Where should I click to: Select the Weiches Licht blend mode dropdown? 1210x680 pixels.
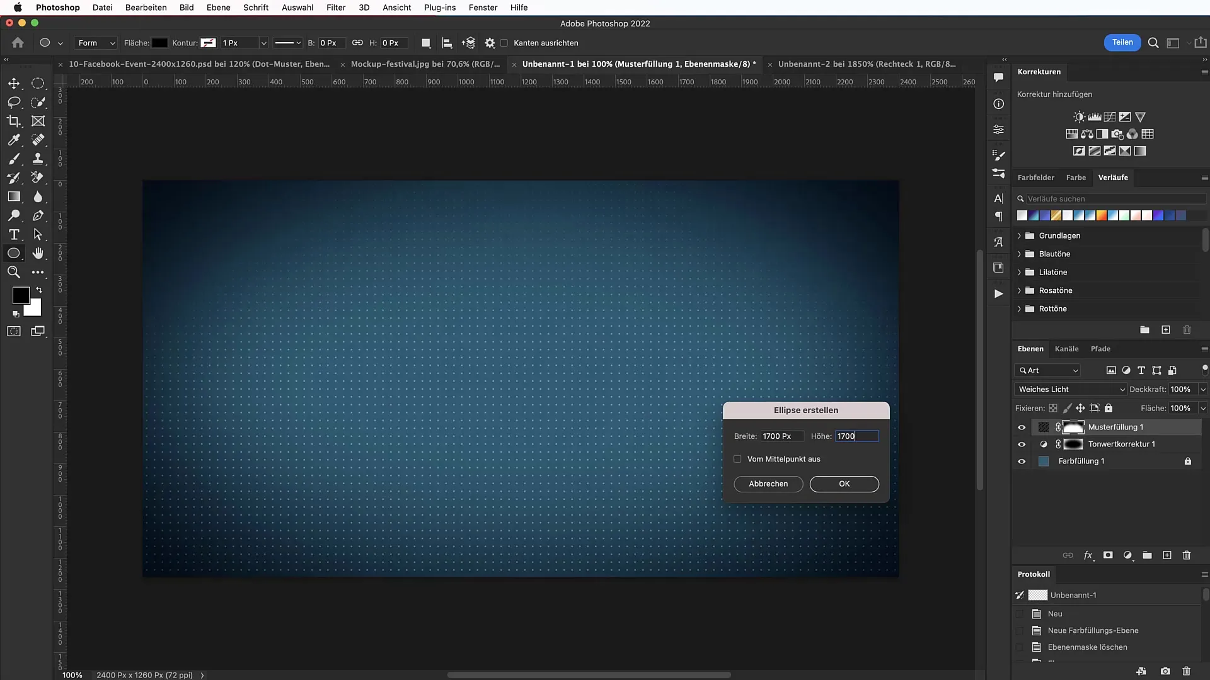click(x=1069, y=388)
